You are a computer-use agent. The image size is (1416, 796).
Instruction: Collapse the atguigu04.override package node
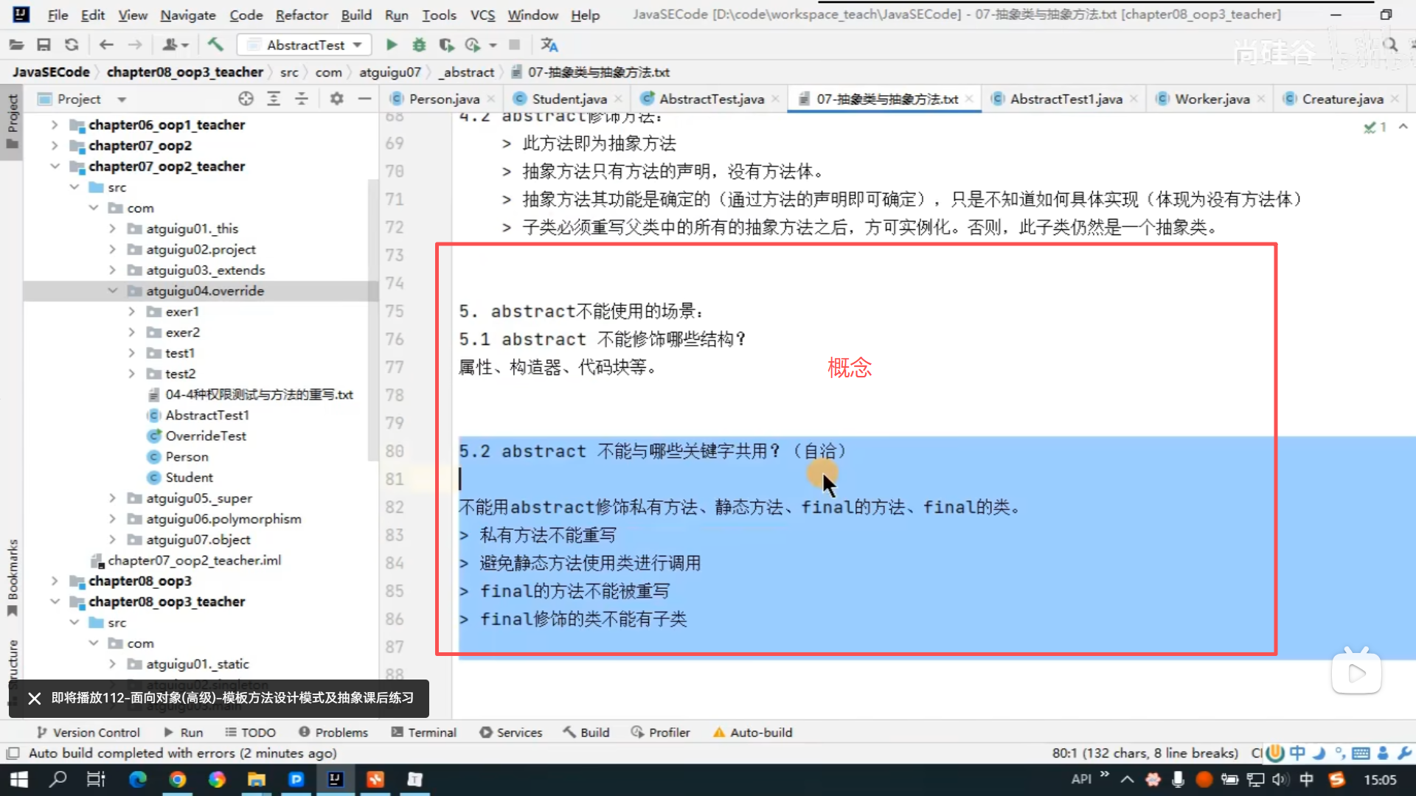(x=113, y=291)
